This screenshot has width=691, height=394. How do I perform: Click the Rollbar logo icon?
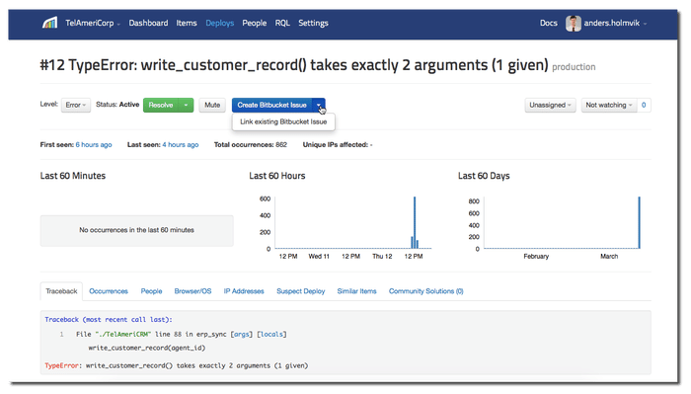pos(49,23)
